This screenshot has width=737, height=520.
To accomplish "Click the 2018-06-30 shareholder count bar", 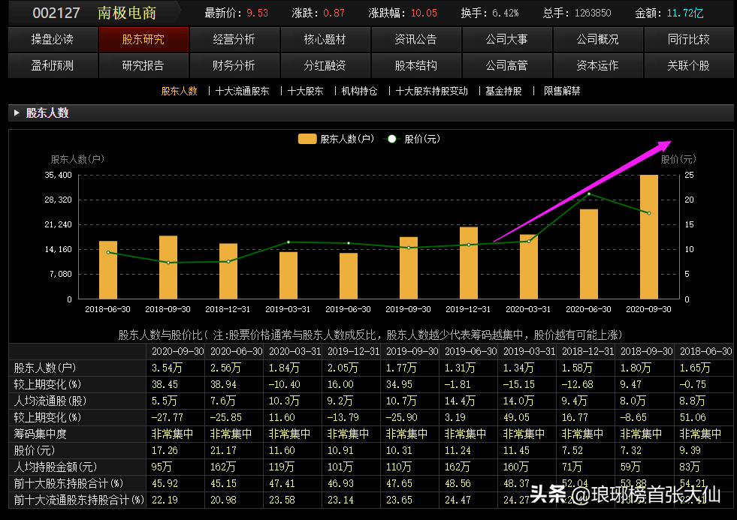I will point(108,270).
